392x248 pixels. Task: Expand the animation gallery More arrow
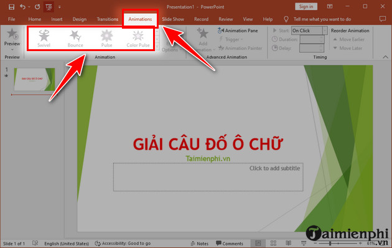[157, 47]
